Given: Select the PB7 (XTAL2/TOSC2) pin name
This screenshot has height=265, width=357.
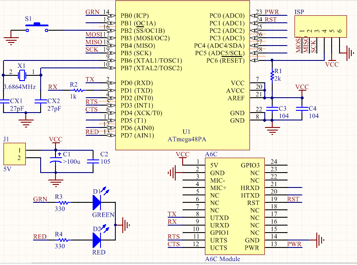Looking at the screenshot, I should 151,68.
